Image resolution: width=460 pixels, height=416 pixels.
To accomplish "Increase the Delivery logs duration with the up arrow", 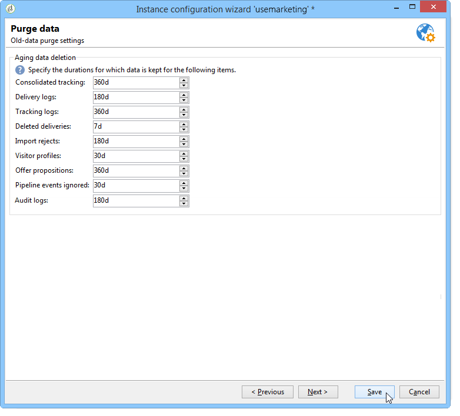I will coord(184,95).
